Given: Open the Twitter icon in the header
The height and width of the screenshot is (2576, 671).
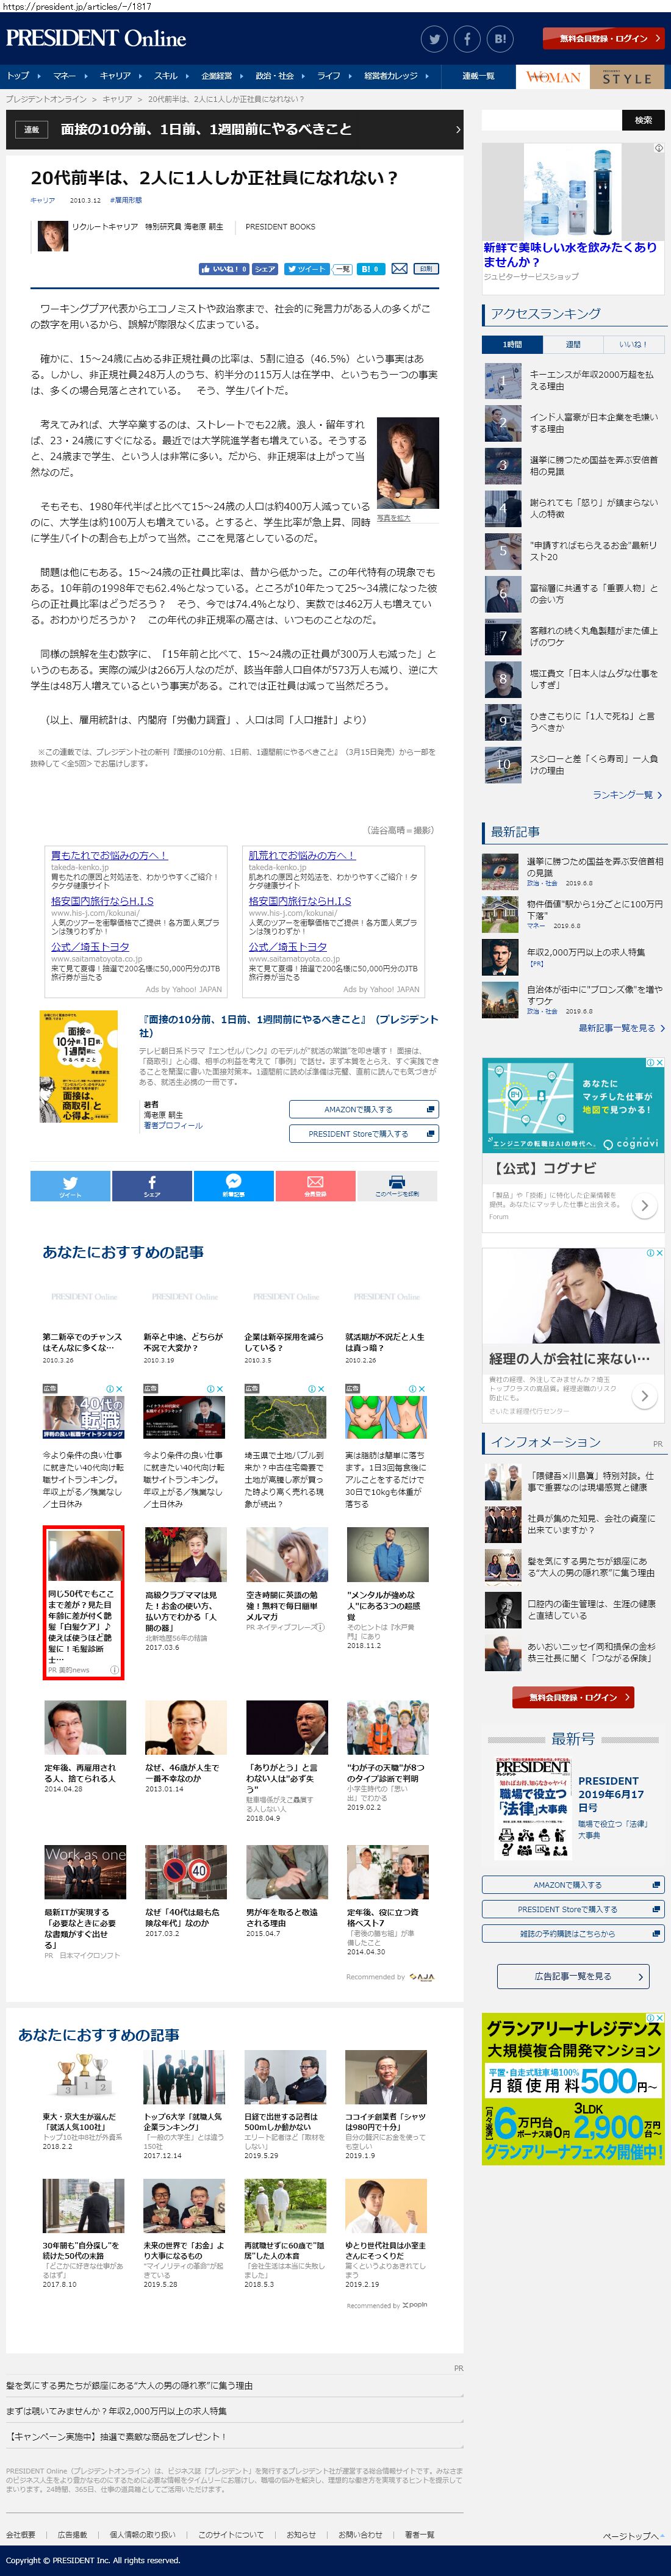Looking at the screenshot, I should point(434,39).
